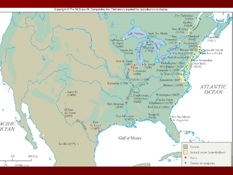Screen dimensions: 233x175
Task: Click the red square at Fort Arkansas
Action: [x=126, y=102]
